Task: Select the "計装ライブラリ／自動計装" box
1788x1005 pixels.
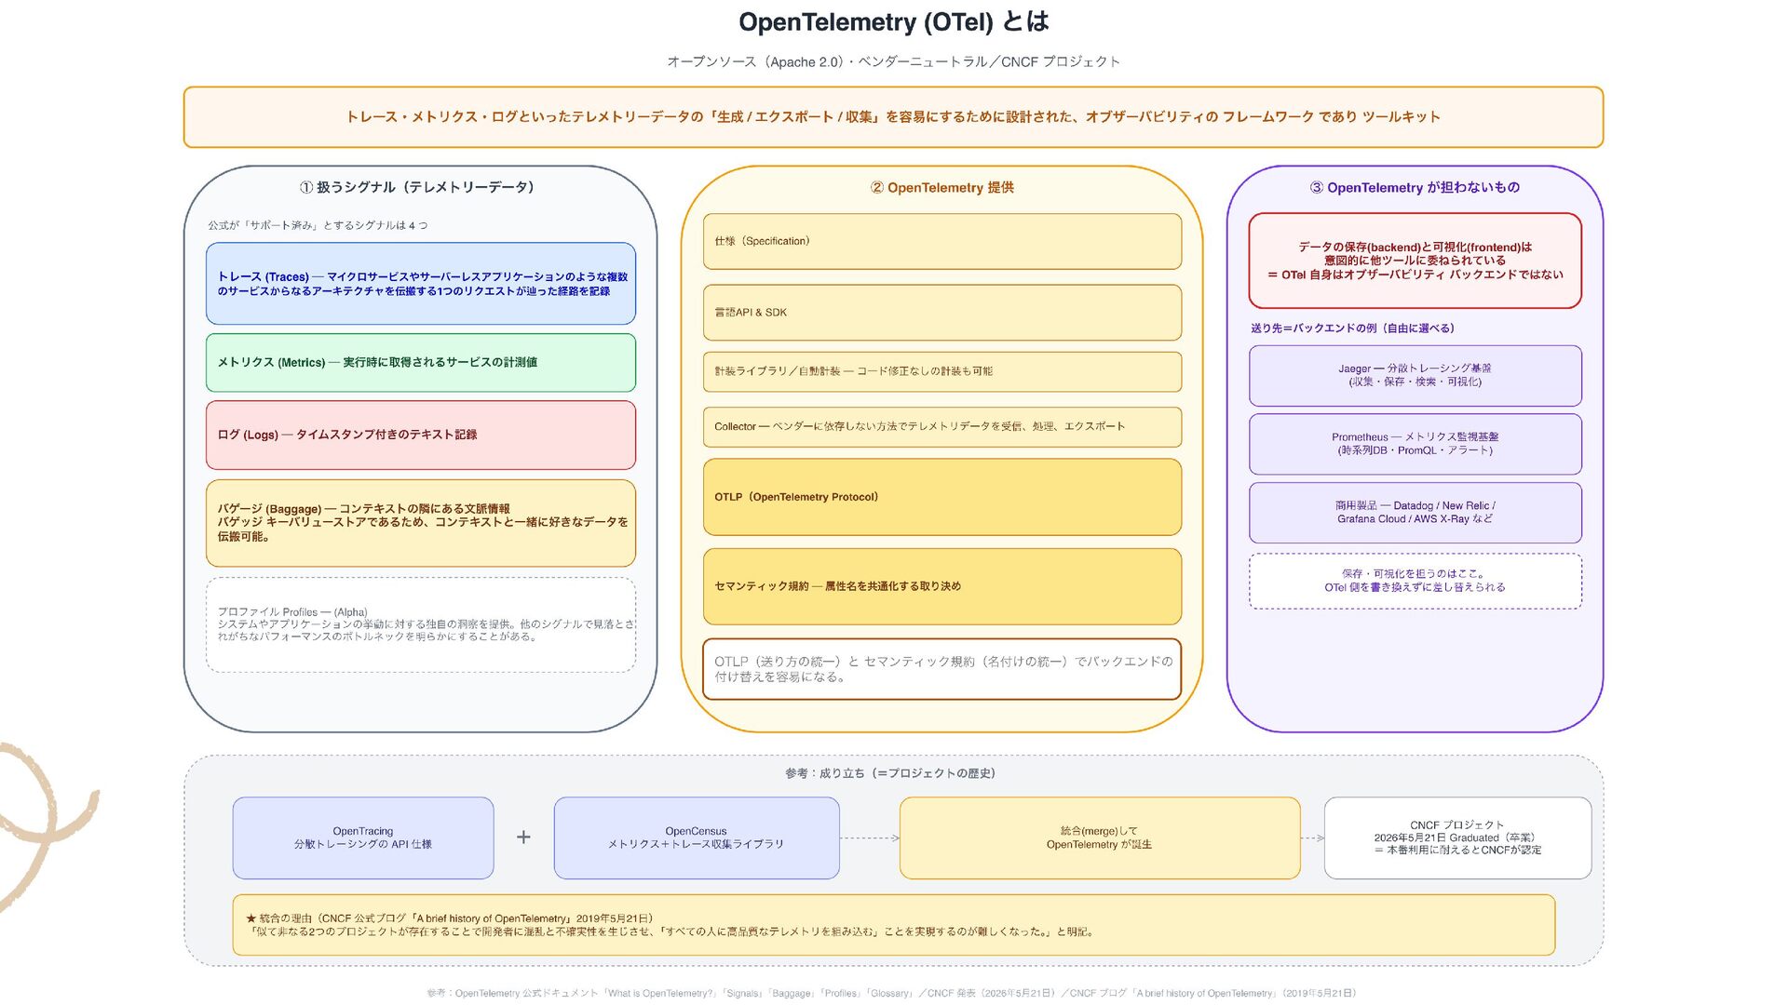Action: tap(941, 371)
